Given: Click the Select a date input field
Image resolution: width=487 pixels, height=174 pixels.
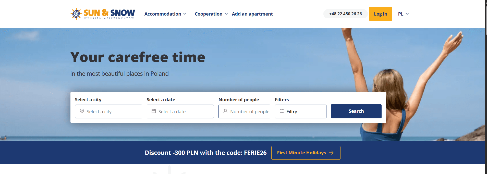Looking at the screenshot, I should point(180,111).
